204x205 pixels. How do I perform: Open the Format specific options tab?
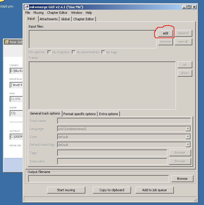[x=79, y=114]
